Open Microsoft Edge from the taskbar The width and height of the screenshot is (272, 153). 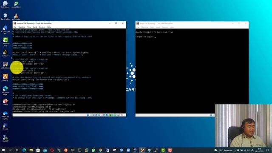[24, 150]
